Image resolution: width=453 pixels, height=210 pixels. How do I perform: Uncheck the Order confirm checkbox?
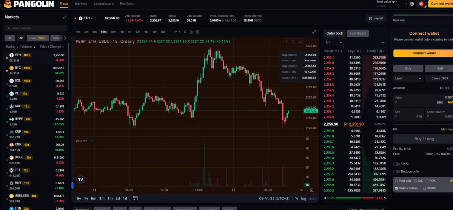(x=396, y=188)
